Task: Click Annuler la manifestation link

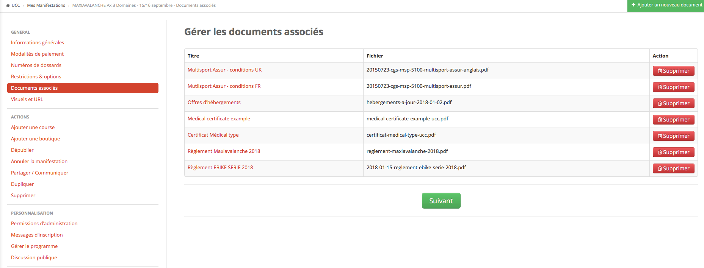Action: click(39, 161)
